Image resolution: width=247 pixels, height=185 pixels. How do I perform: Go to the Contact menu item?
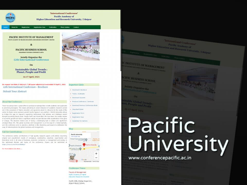76,27
